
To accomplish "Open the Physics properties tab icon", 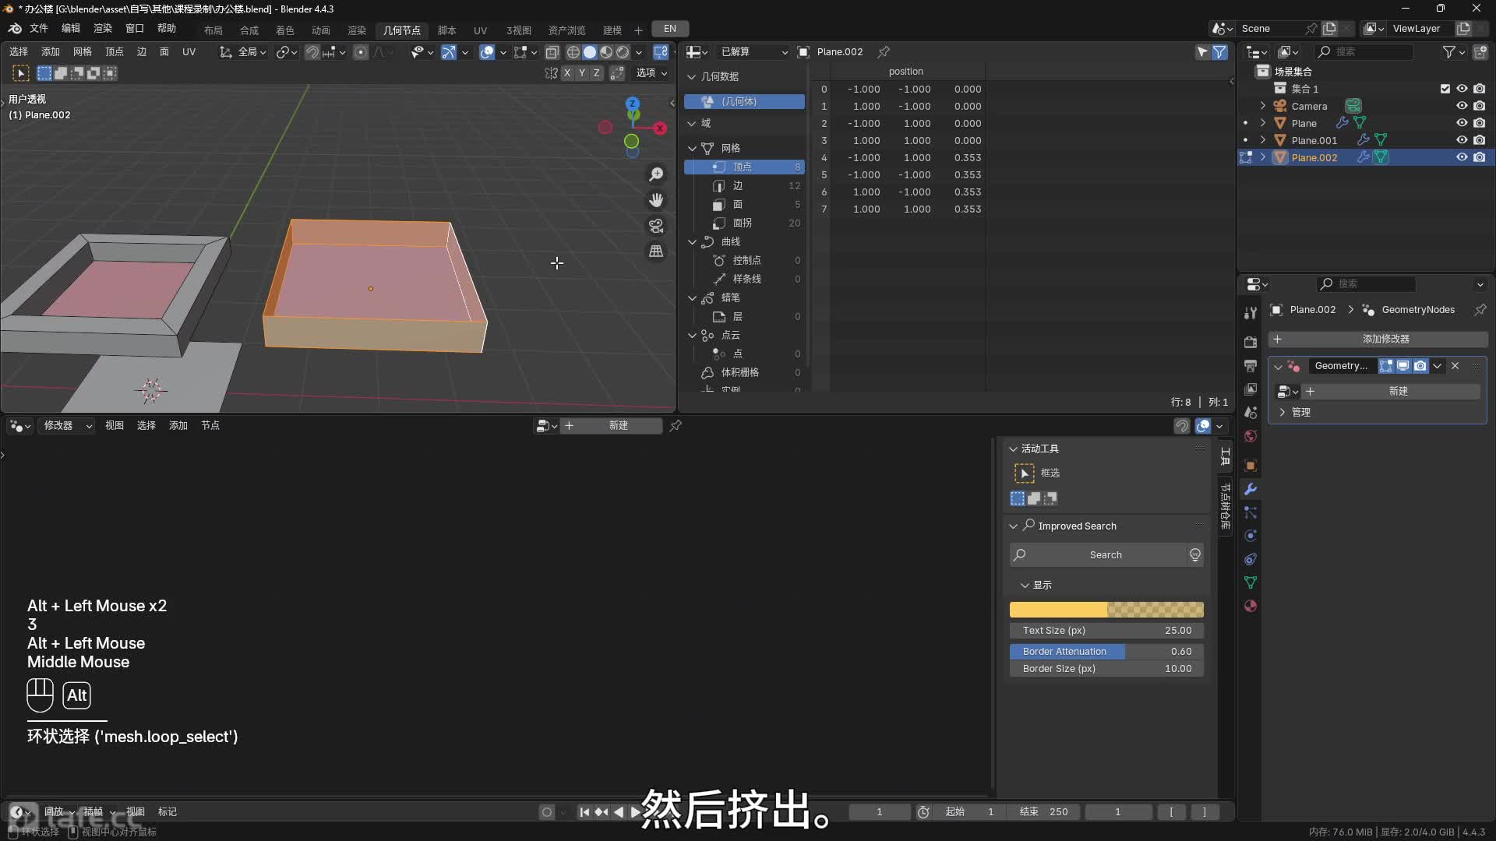I will click(x=1251, y=536).
